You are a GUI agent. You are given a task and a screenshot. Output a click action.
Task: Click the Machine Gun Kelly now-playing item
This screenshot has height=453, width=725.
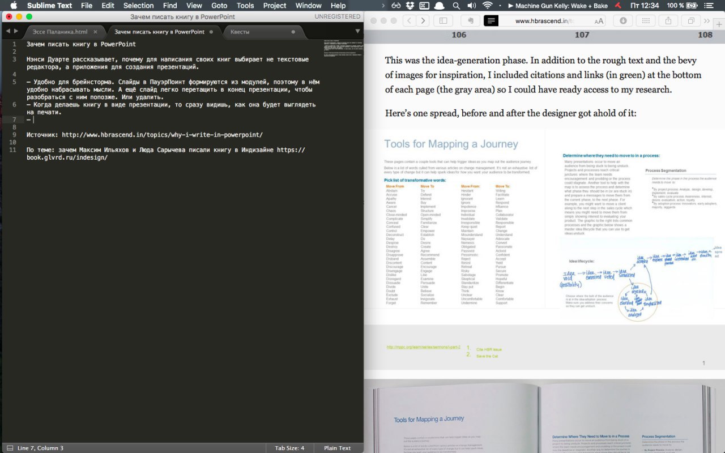coord(557,6)
